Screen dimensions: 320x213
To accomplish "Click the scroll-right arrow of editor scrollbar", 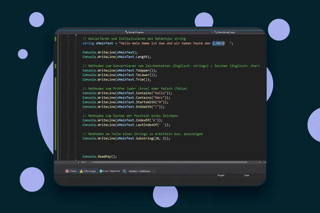I will pyautogui.click(x=260, y=162).
